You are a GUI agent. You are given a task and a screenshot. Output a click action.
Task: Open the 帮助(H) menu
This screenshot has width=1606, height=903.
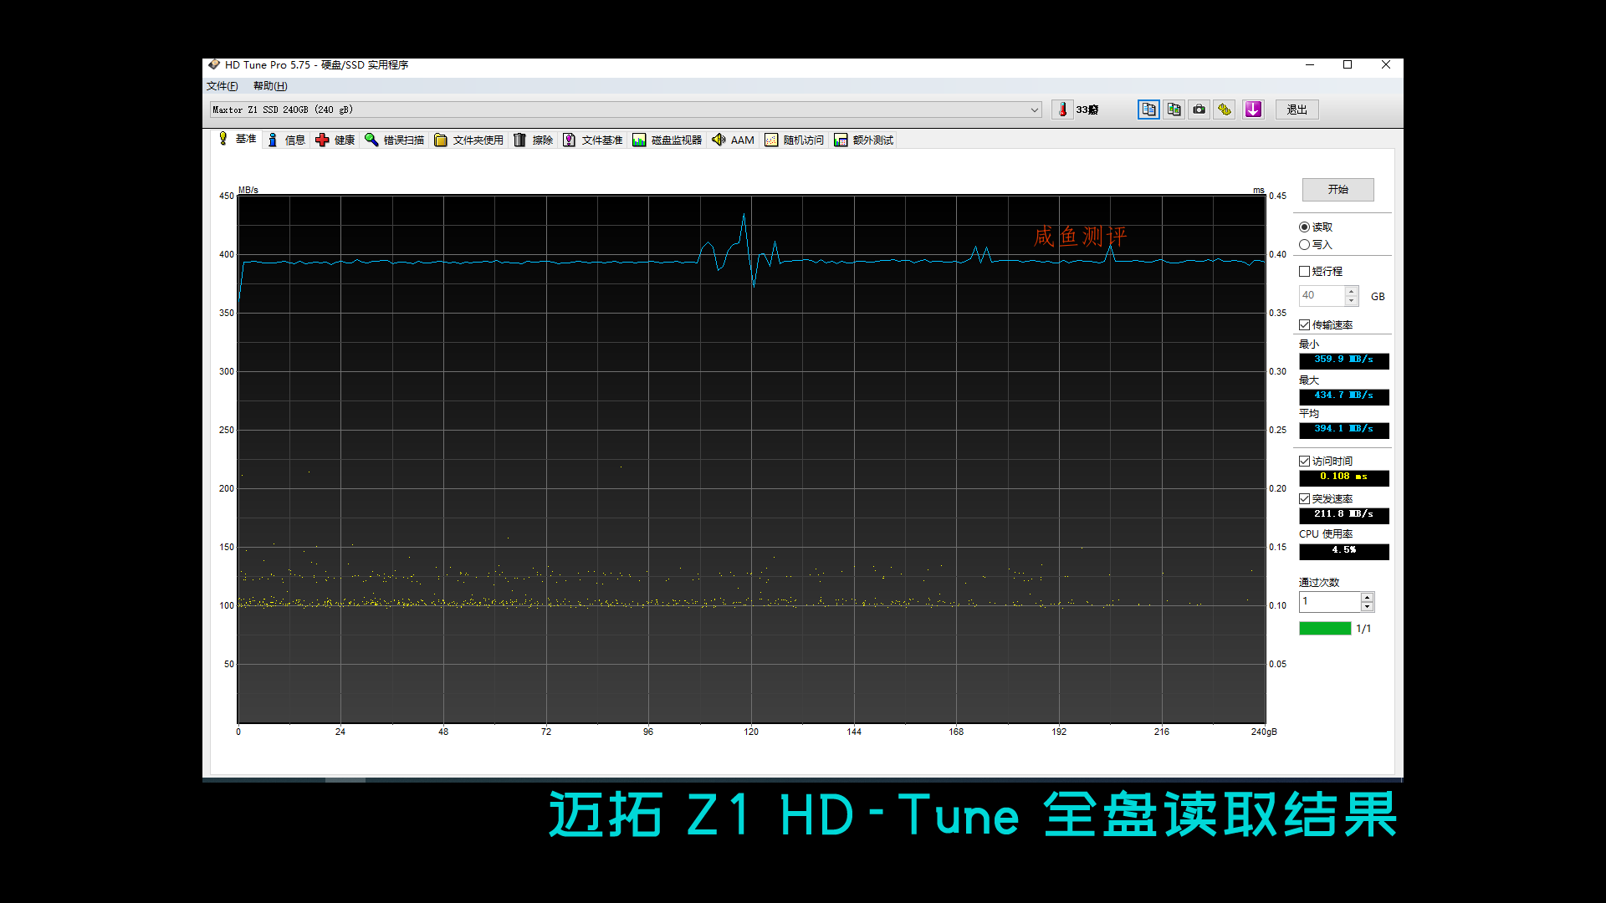[270, 86]
